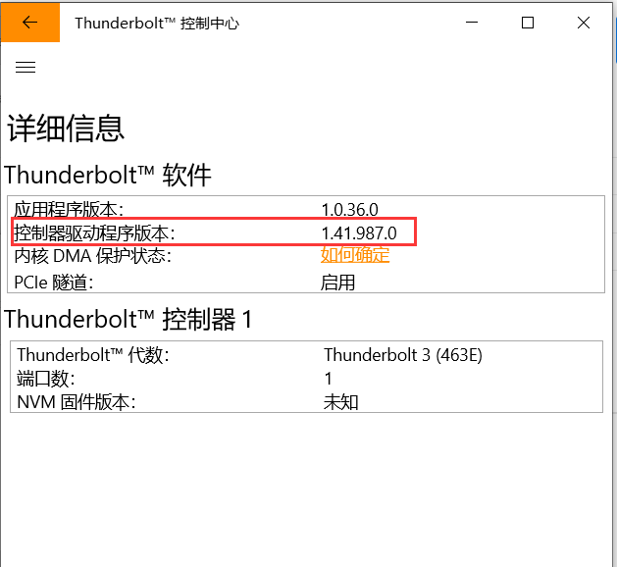Image resolution: width=617 pixels, height=567 pixels.
Task: Select the 详细信息 page heading
Action: 66,129
